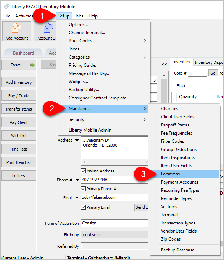Open the Form of Acquisition combo box
Screen dimensions: 224x260
[x=114, y=223]
